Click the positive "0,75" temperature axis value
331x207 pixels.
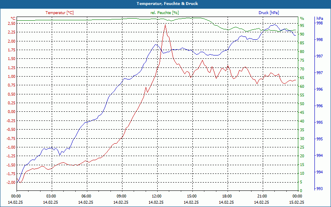pos(12,85)
